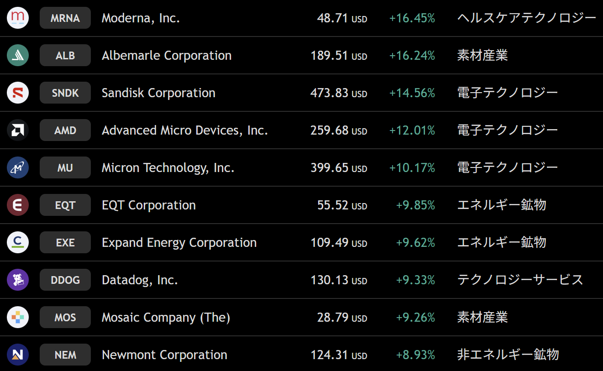This screenshot has height=371, width=603.
Task: Click the EQT Corporation logo icon
Action: tap(18, 205)
